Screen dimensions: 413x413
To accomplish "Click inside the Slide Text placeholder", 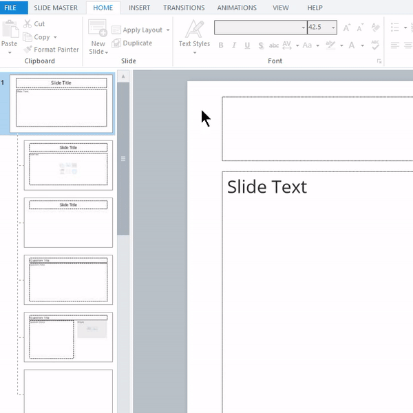I will click(317, 293).
